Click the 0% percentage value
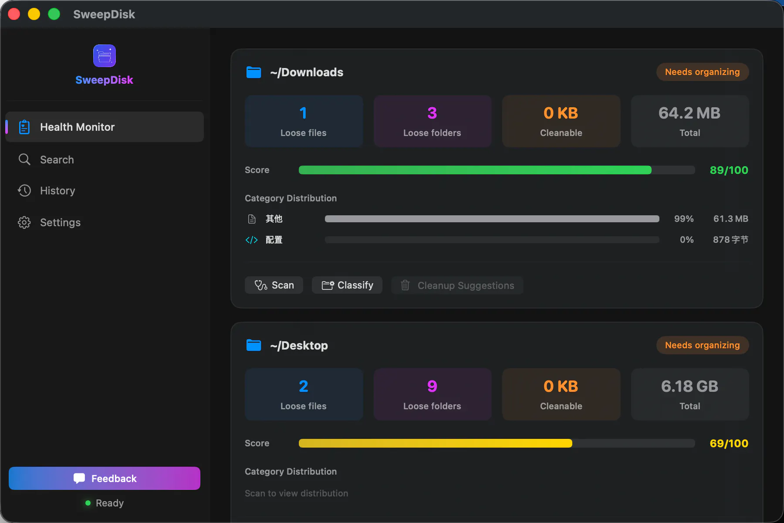Viewport: 784px width, 523px height. 687,240
